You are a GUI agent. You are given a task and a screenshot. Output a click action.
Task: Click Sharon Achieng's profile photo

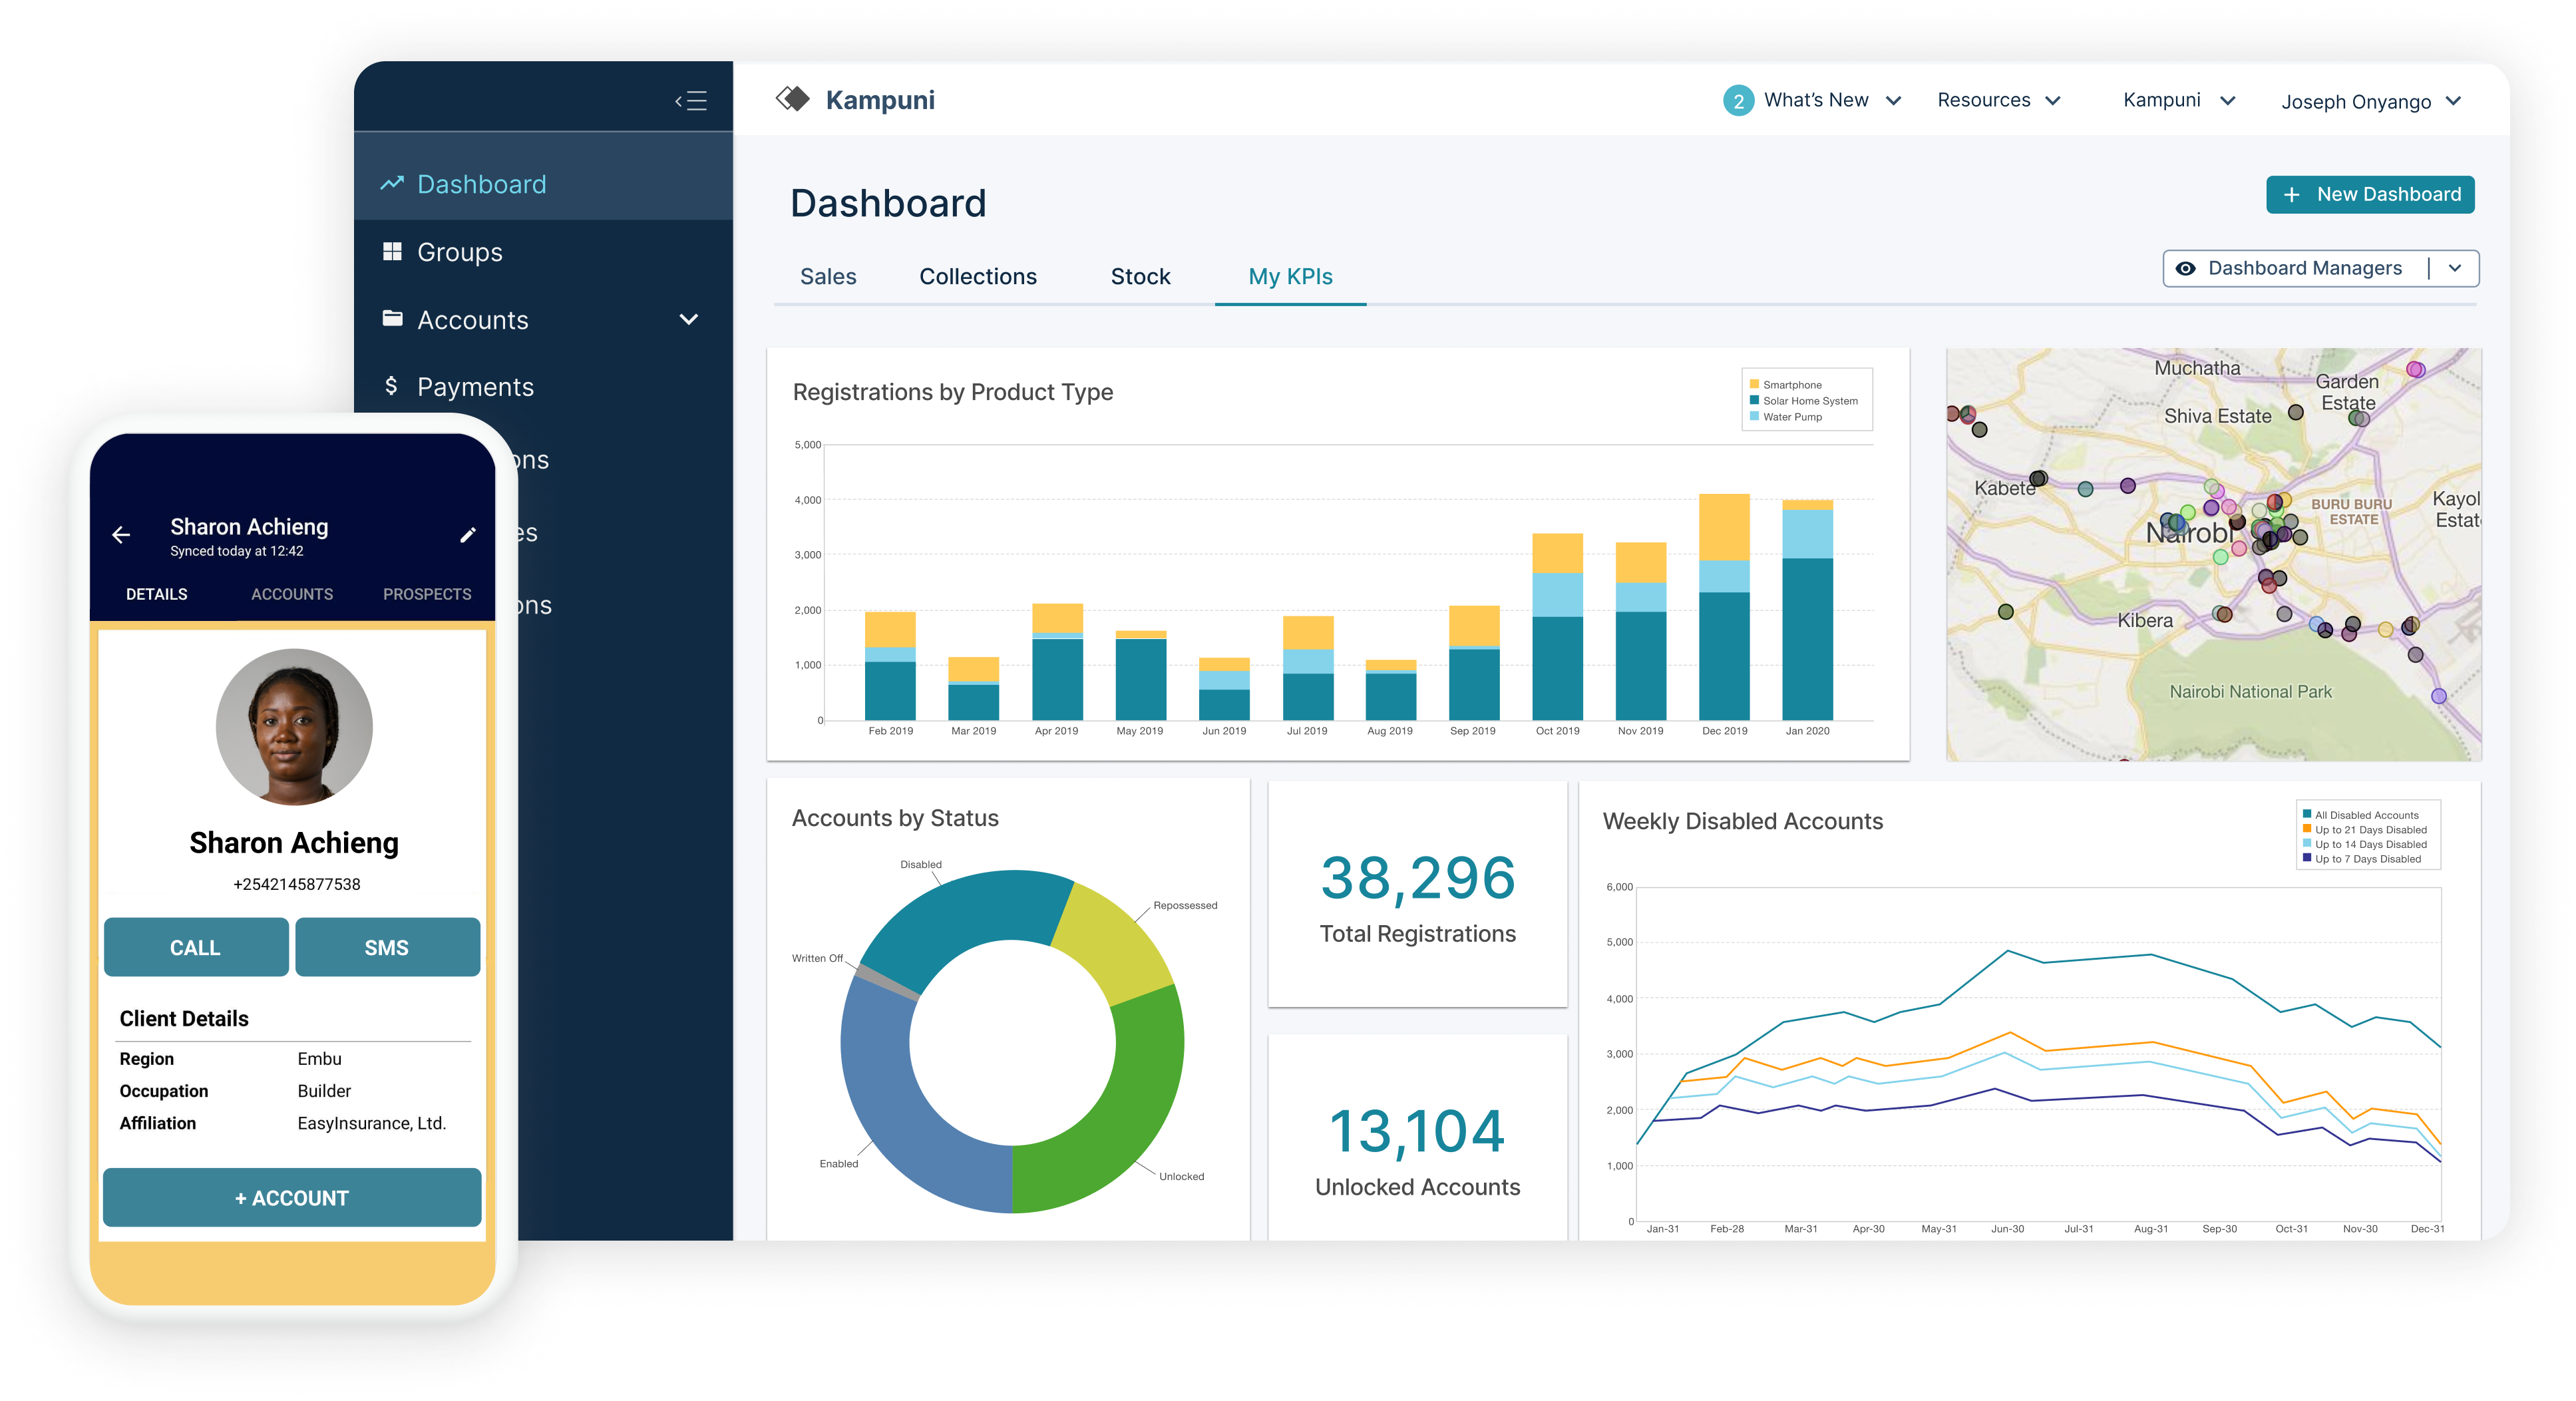coord(294,727)
